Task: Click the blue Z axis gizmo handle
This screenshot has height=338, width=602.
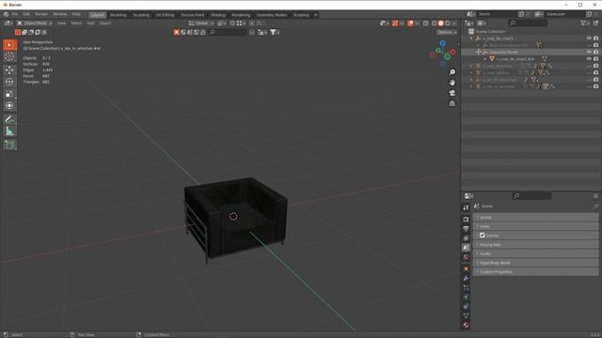Action: [443, 43]
